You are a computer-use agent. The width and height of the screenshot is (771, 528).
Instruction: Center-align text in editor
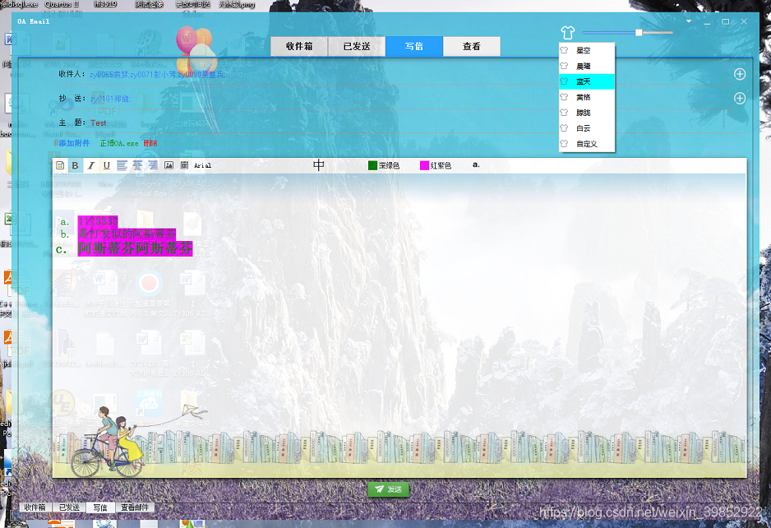[138, 165]
